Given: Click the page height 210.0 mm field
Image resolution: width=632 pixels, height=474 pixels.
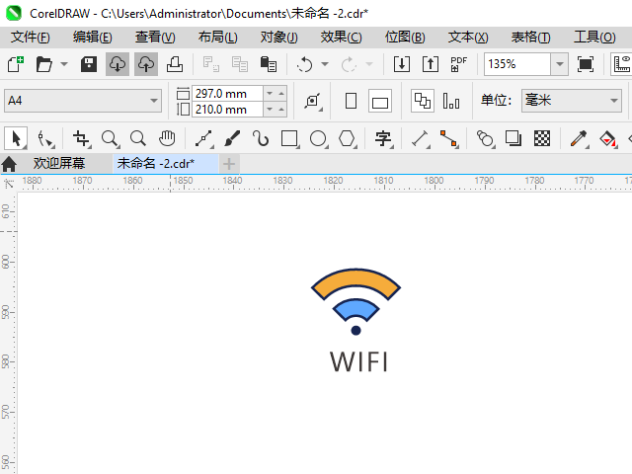Looking at the screenshot, I should (x=227, y=110).
